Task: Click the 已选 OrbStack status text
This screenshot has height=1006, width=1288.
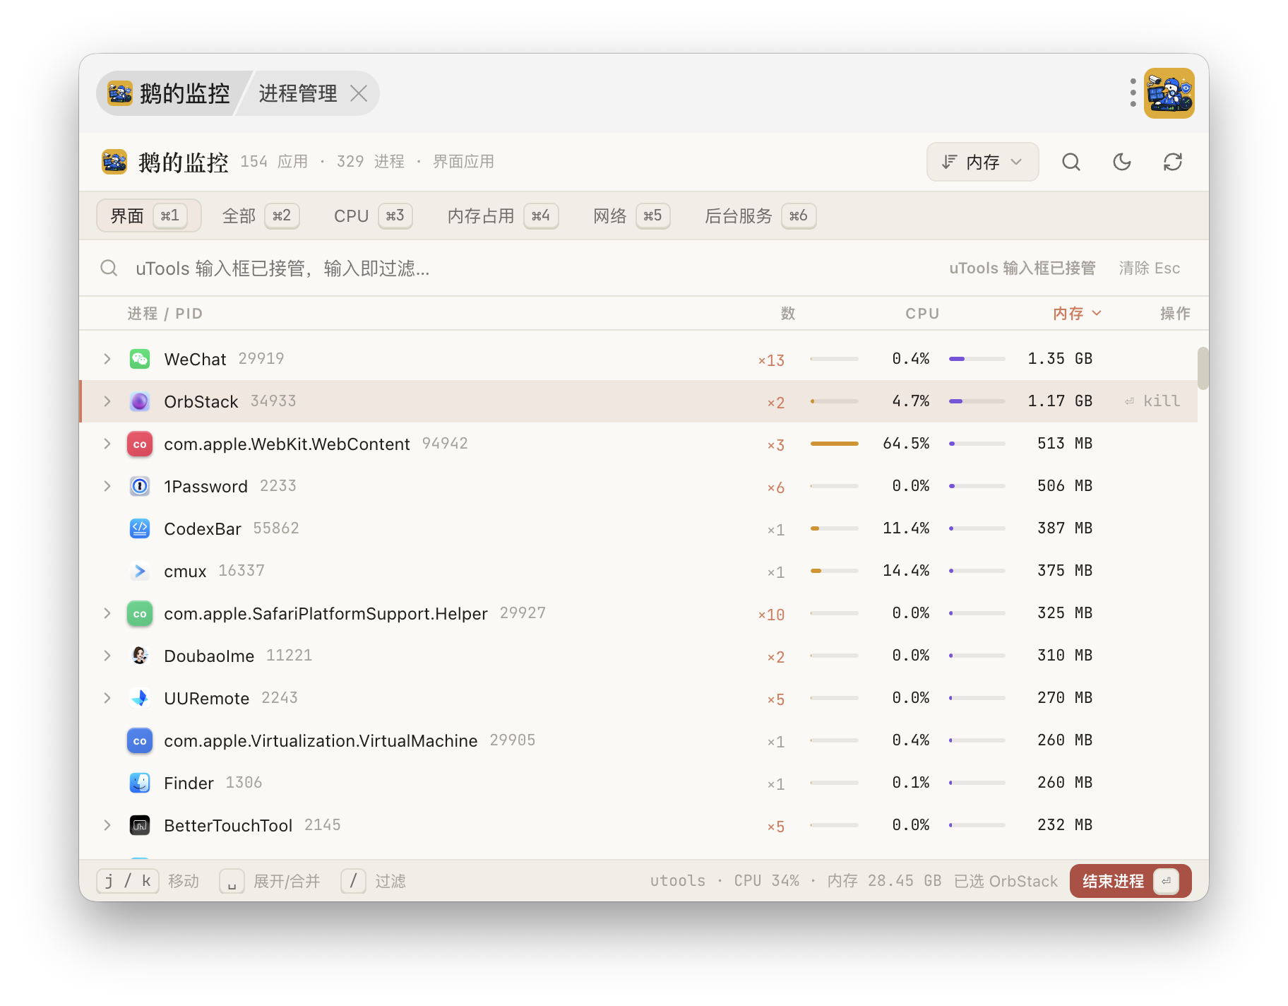Action: [x=1006, y=881]
